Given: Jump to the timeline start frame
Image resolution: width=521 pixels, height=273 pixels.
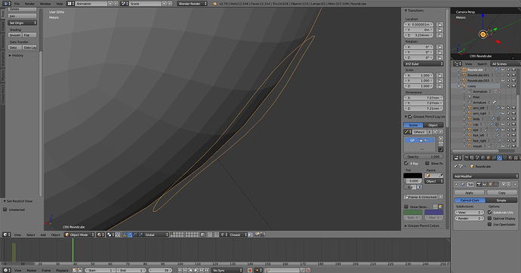Looking at the screenshot, I should (x=180, y=270).
